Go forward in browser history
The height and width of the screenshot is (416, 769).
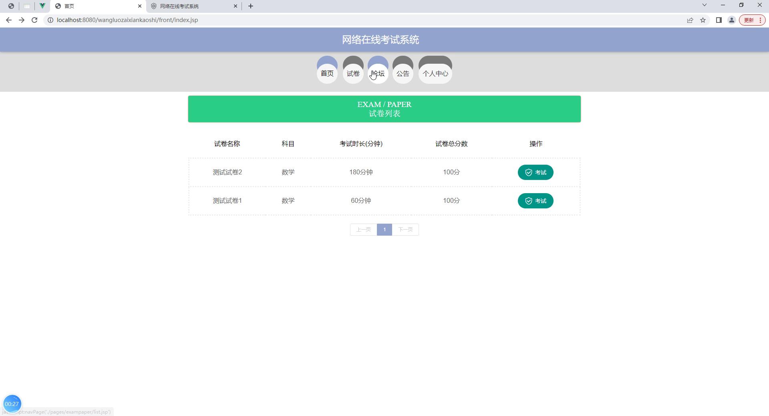coord(22,20)
